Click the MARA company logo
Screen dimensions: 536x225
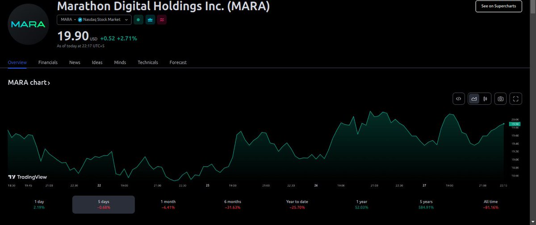tap(29, 24)
